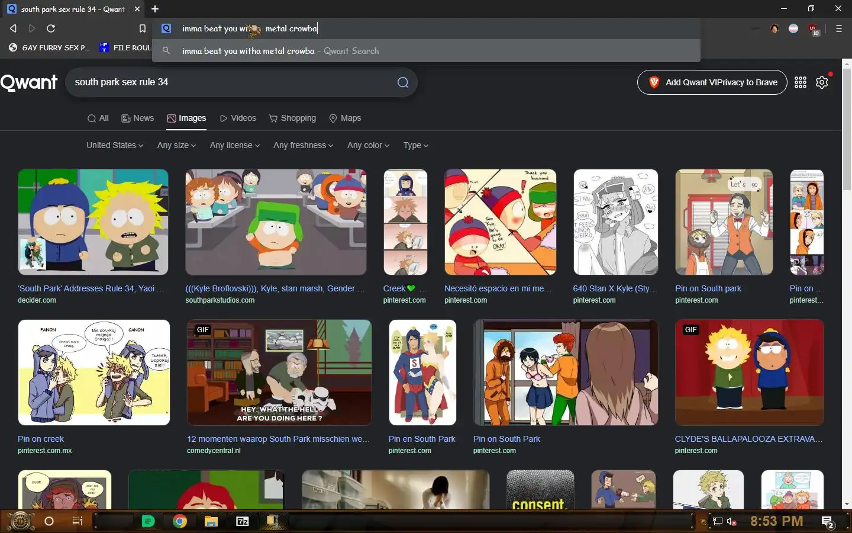Expand the Any freshness filter
852x533 pixels.
303,145
